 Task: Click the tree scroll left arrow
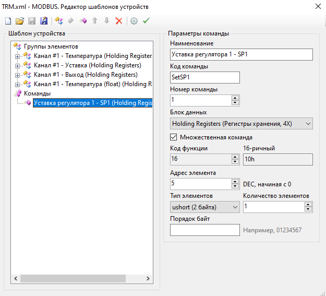(16, 279)
